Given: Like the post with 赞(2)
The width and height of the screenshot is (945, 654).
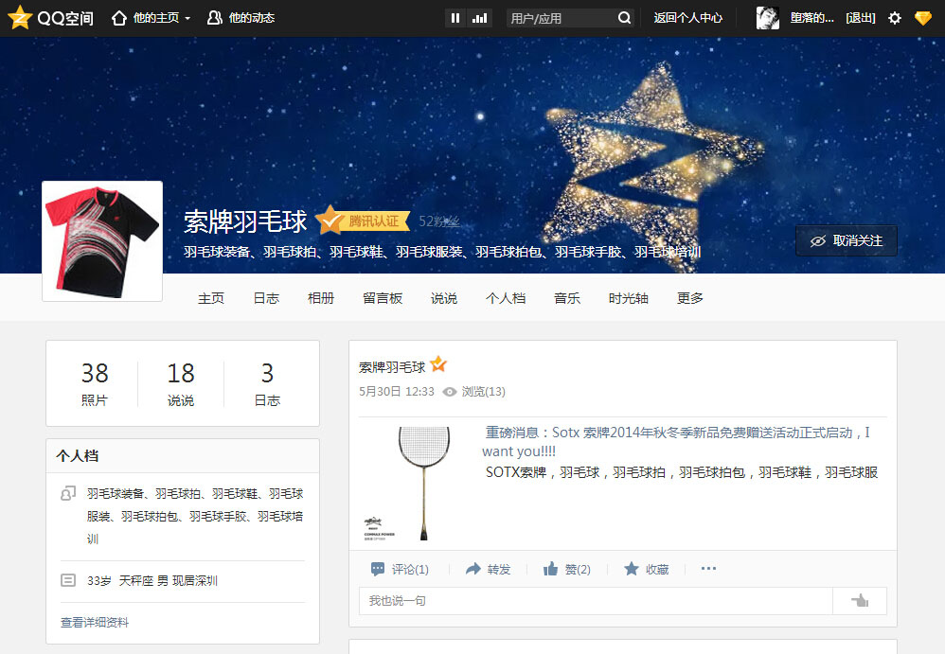Looking at the screenshot, I should (566, 569).
